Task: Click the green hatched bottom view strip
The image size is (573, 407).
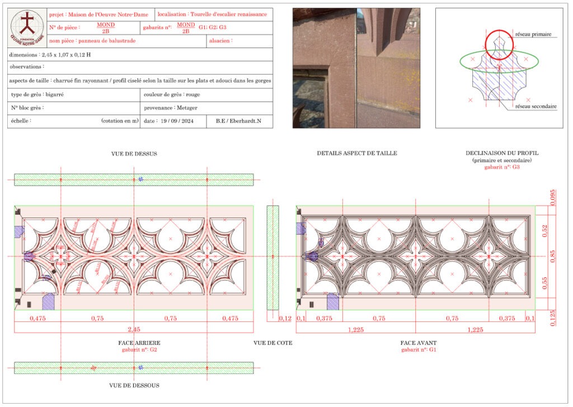Action: pyautogui.click(x=134, y=368)
